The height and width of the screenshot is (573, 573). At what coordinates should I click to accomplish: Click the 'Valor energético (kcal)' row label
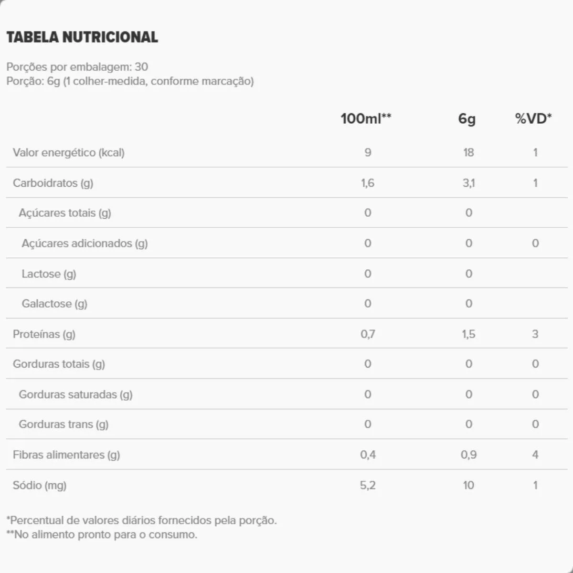coord(69,153)
